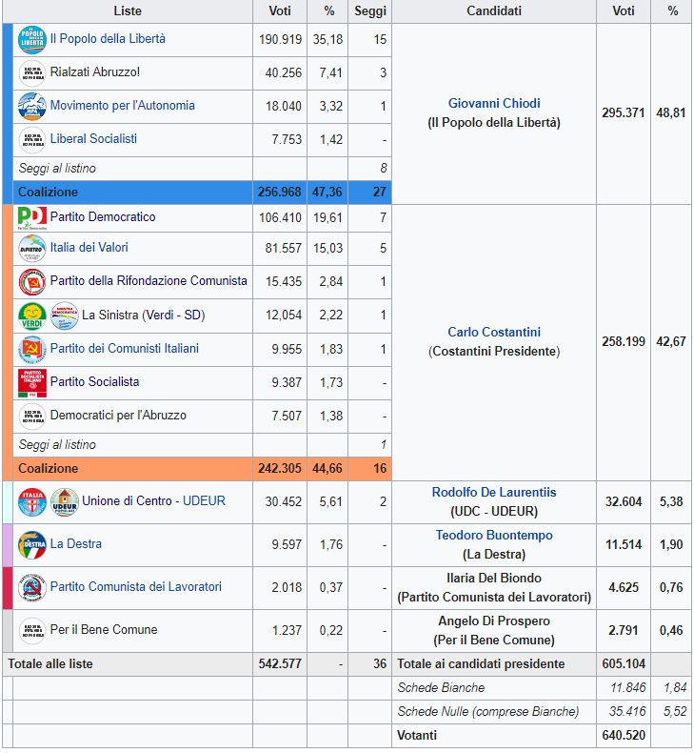
Task: Click the UDEUR Popolari logo icon
Action: point(64,501)
